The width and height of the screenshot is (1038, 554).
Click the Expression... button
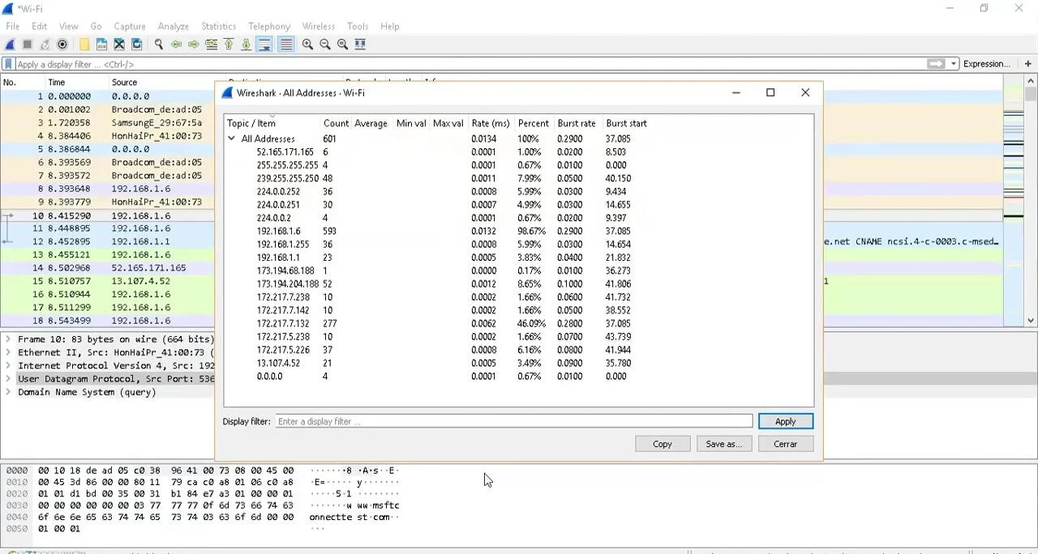pyautogui.click(x=986, y=64)
